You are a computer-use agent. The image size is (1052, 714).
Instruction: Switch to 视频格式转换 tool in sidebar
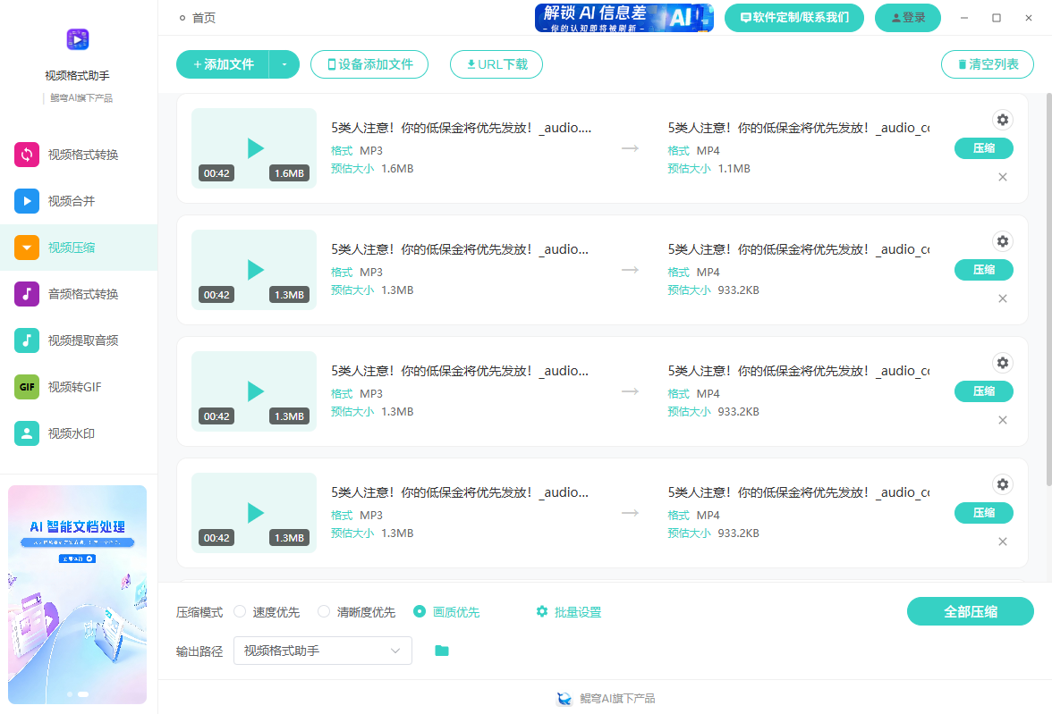(80, 155)
